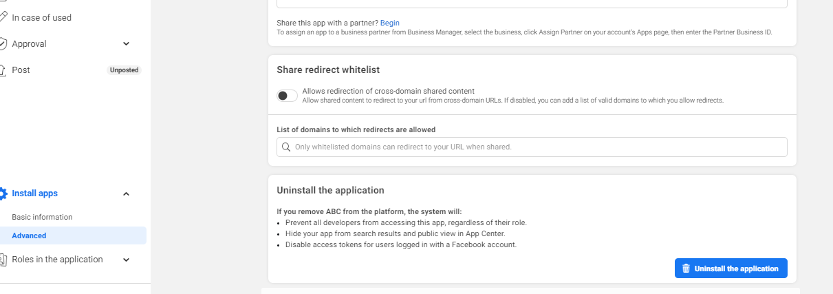
Task: Open the Basic information page
Action: tap(42, 217)
